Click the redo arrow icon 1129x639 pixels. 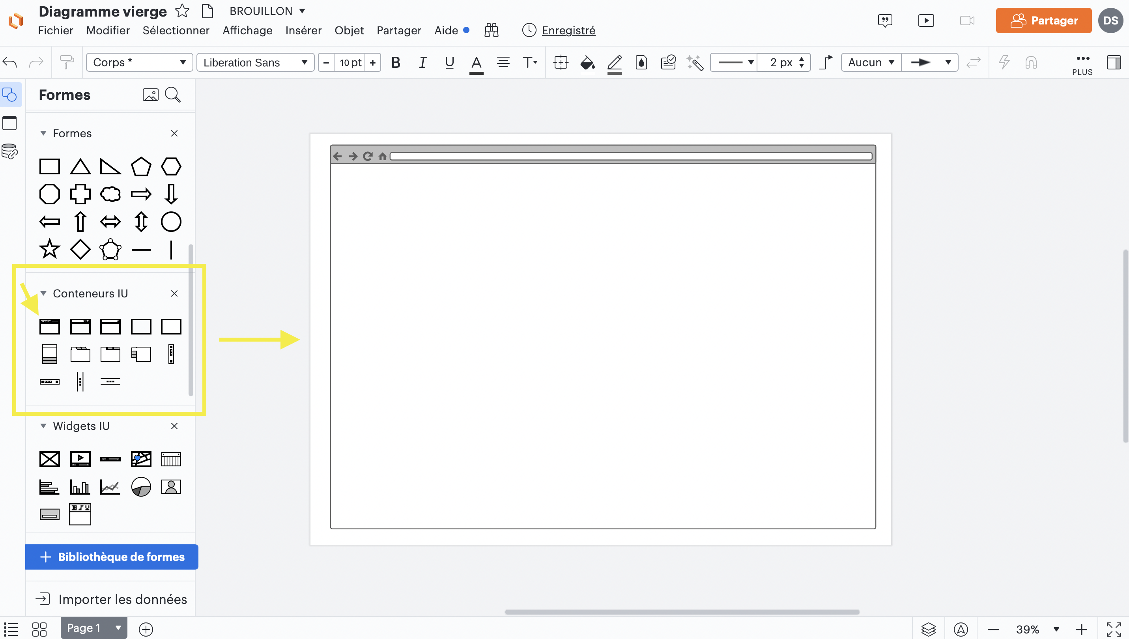tap(36, 62)
